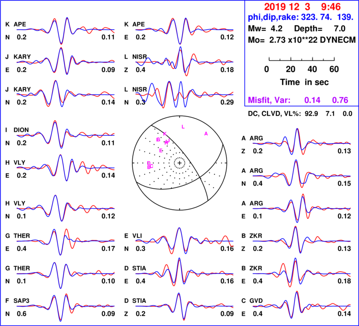
Task: Click the GVD E-component waveform trace
Action: 302,305
